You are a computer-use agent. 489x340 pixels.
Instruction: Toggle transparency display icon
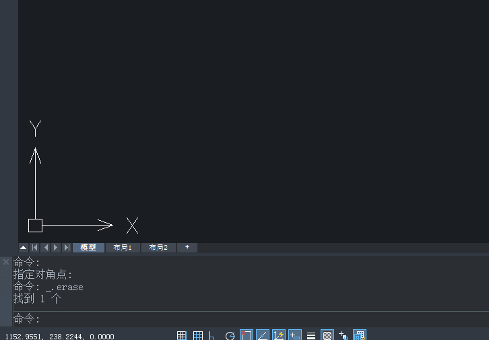pos(327,335)
